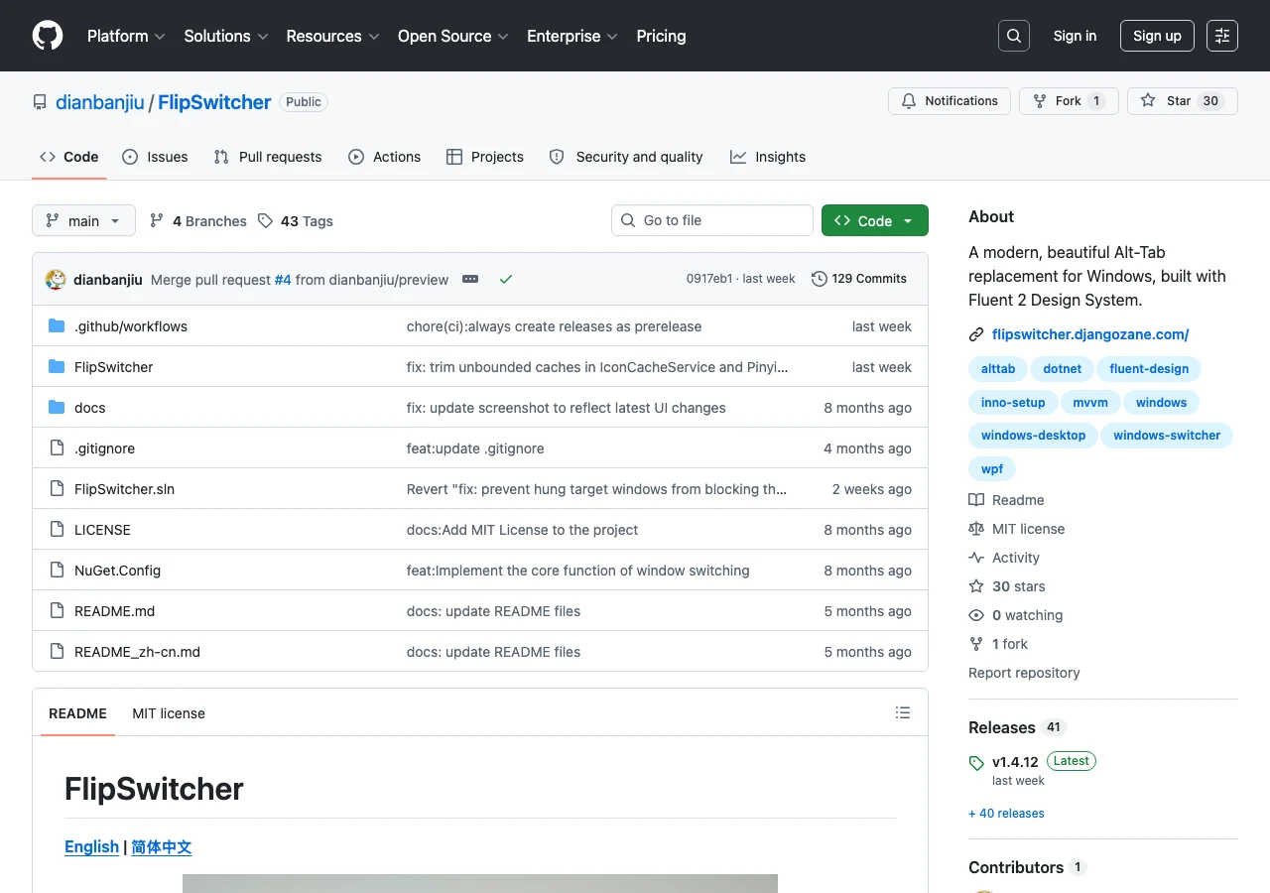Screen dimensions: 1270x893
Task: Click the fluent-design topic tag
Action: pos(1149,369)
